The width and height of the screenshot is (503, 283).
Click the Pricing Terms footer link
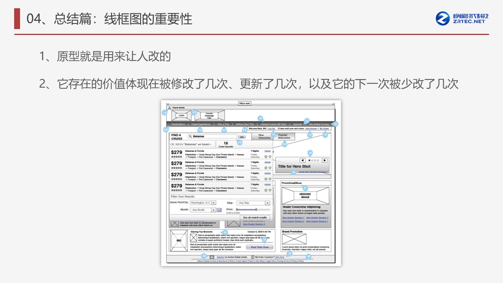(x=283, y=261)
